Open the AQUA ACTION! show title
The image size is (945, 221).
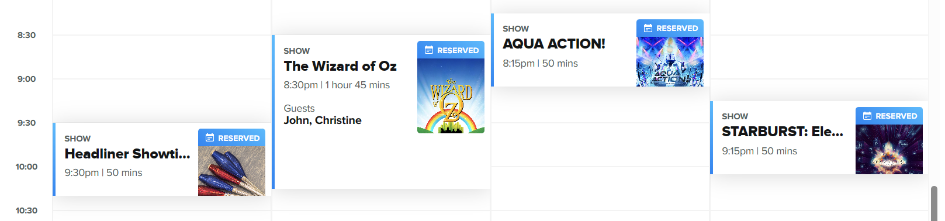pyautogui.click(x=554, y=44)
